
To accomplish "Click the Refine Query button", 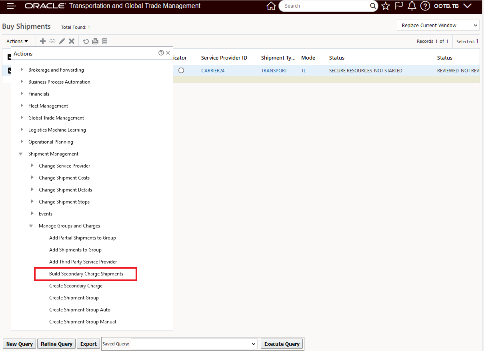I will tap(56, 344).
